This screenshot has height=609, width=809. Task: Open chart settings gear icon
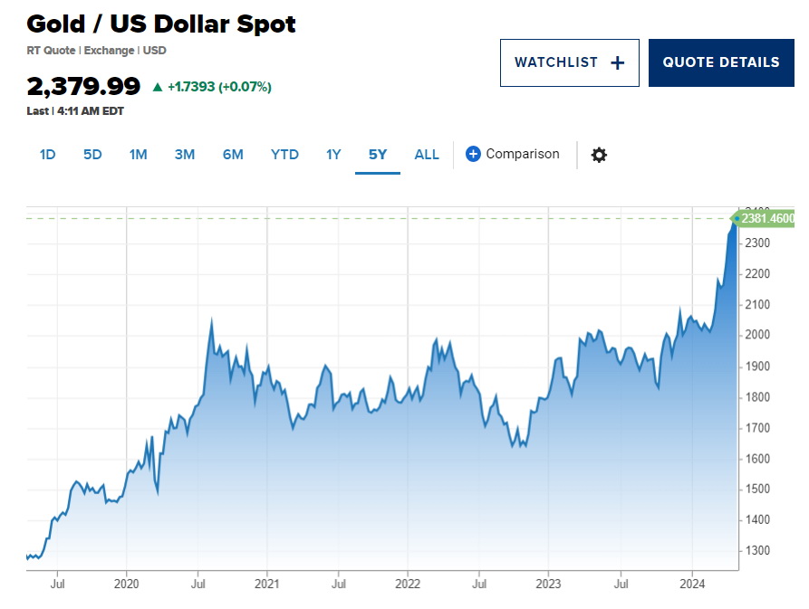click(599, 155)
